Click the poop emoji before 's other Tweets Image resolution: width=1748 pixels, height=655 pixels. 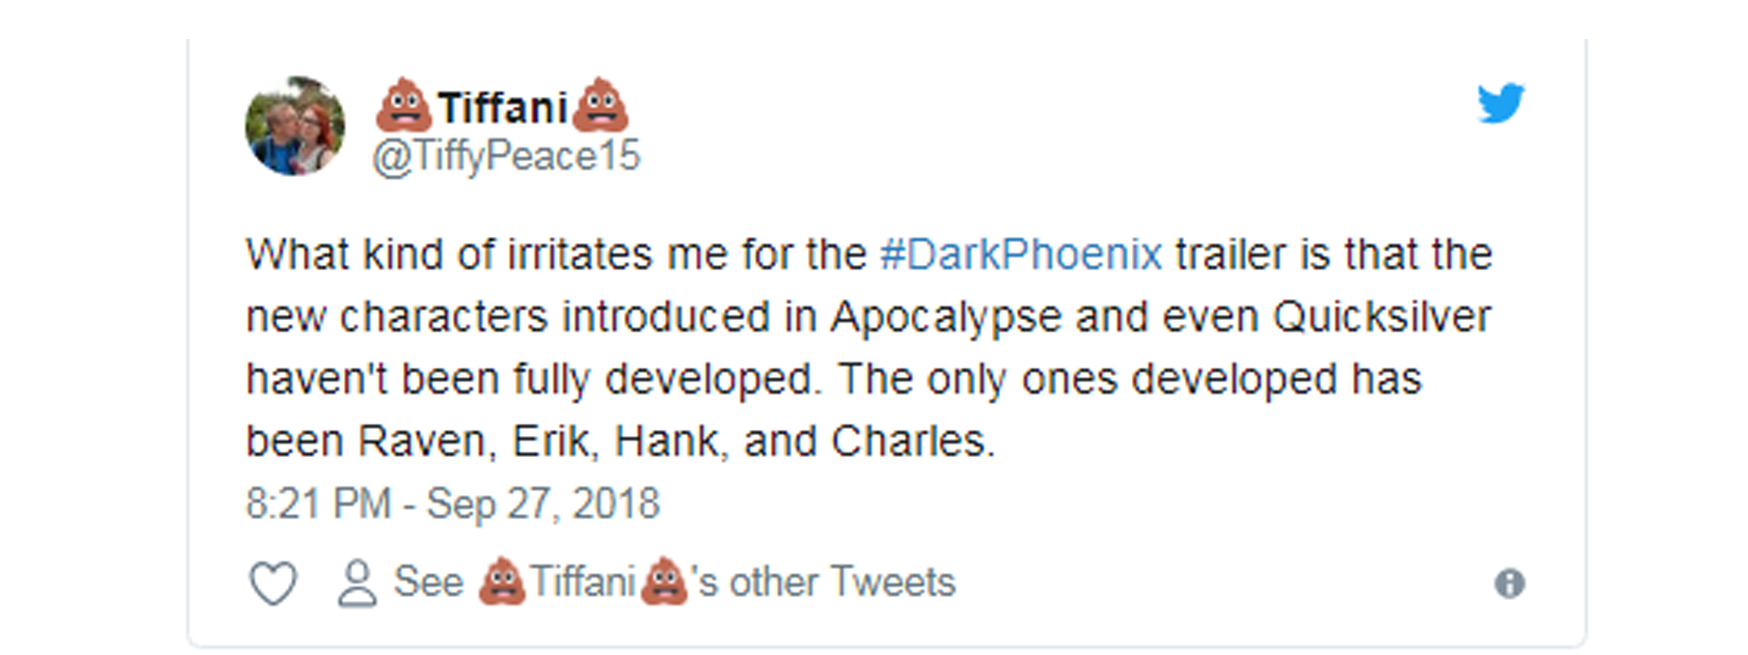(x=664, y=581)
